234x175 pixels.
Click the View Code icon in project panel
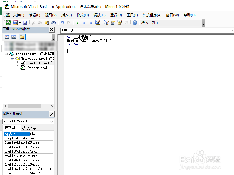[x=7, y=37]
